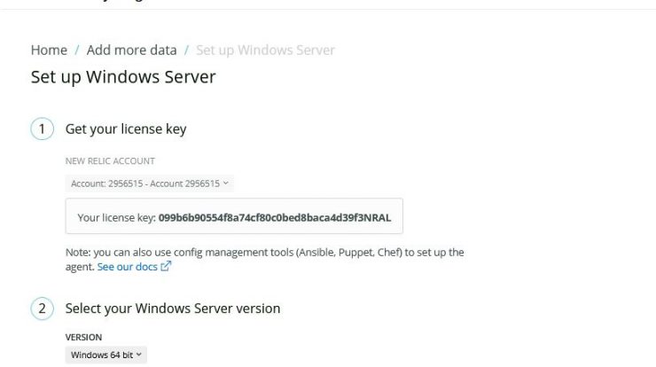Click the step 1 circle icon
The width and height of the screenshot is (656, 367).
click(x=42, y=129)
